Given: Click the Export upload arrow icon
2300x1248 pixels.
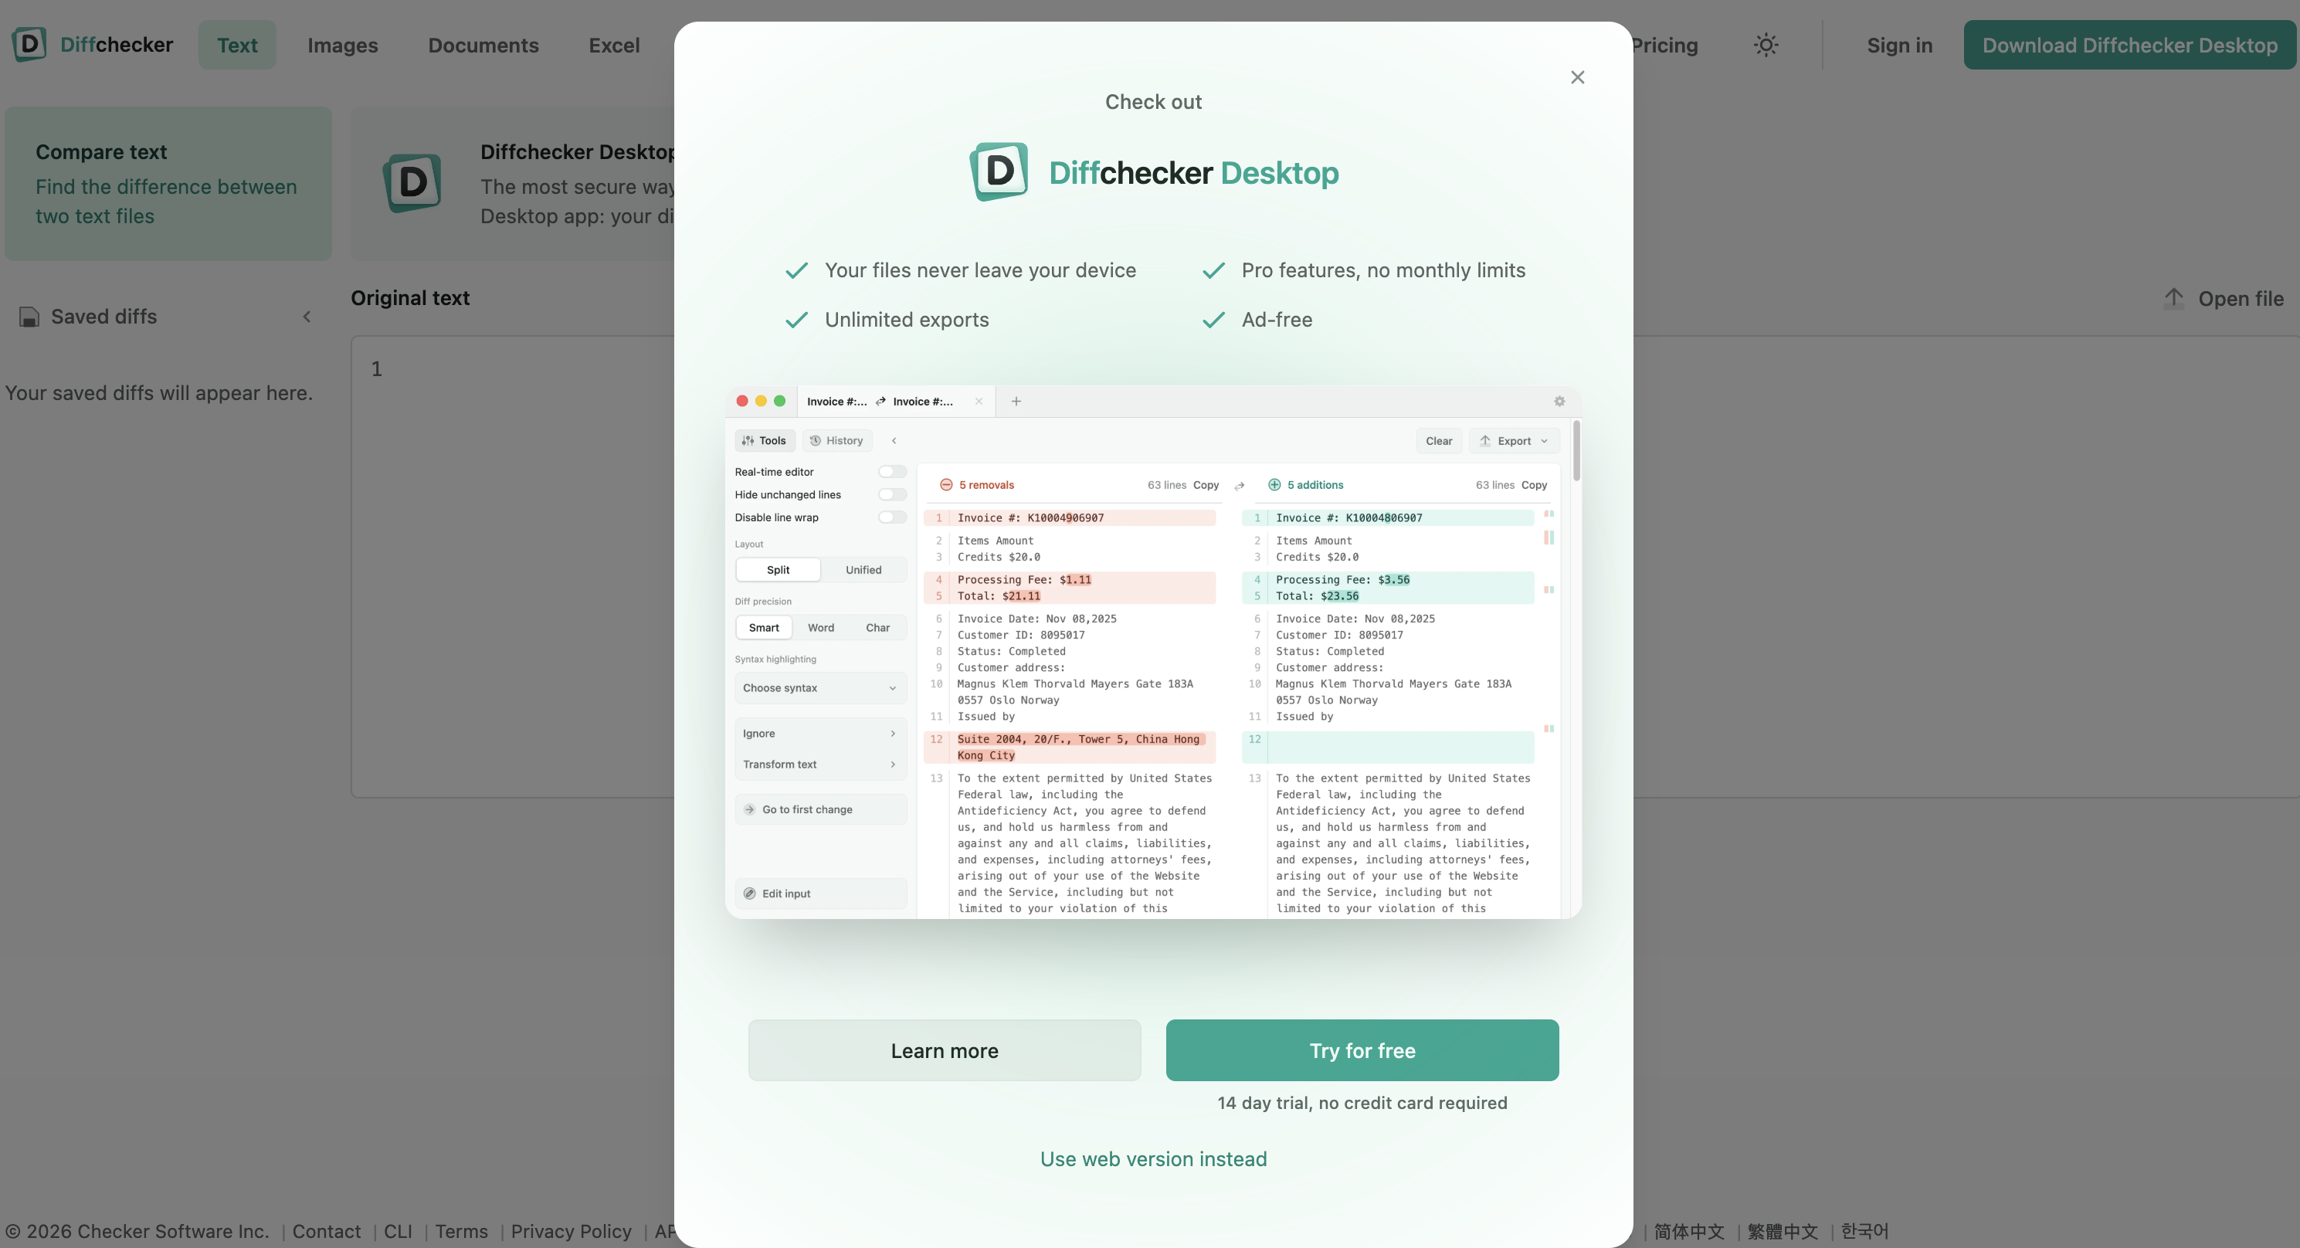Looking at the screenshot, I should point(1485,441).
